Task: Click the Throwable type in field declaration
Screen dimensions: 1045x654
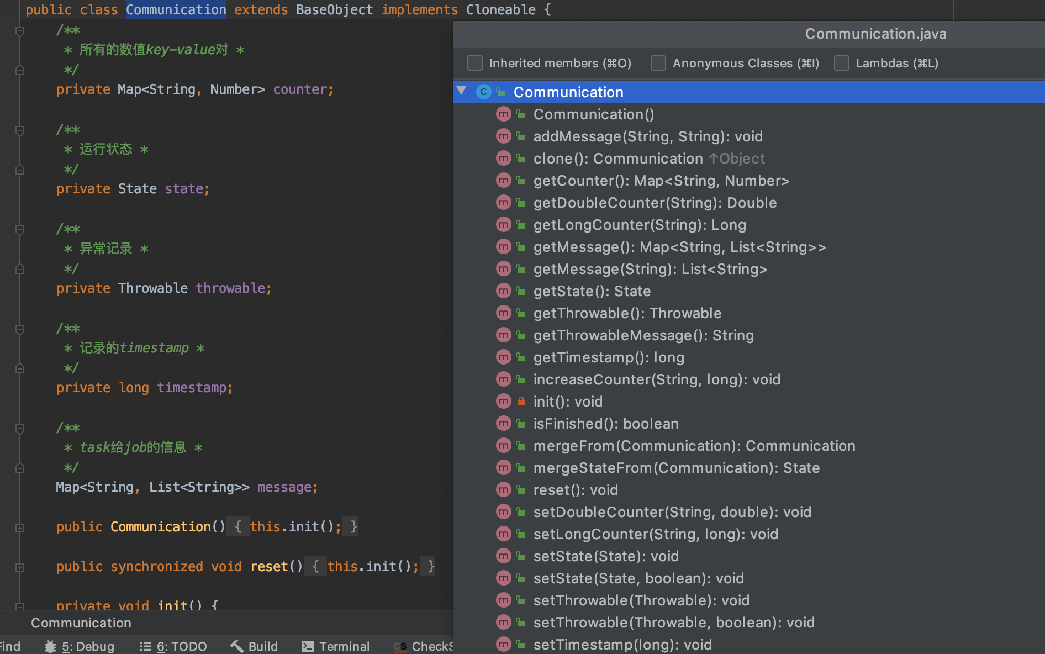Action: point(153,288)
